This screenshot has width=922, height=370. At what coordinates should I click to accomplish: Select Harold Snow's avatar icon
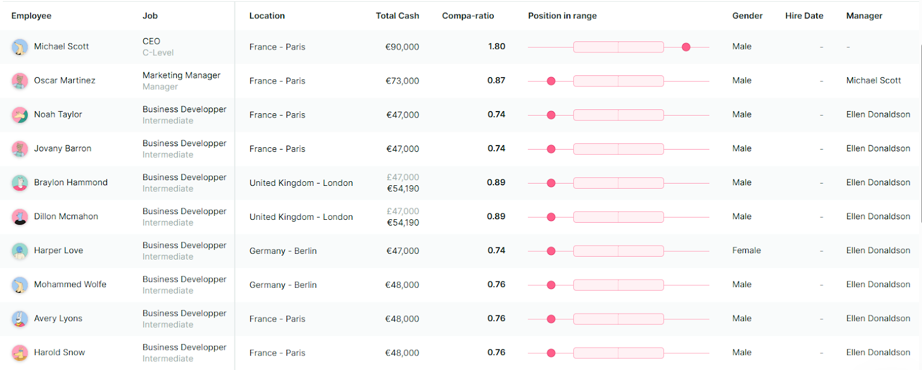click(20, 353)
